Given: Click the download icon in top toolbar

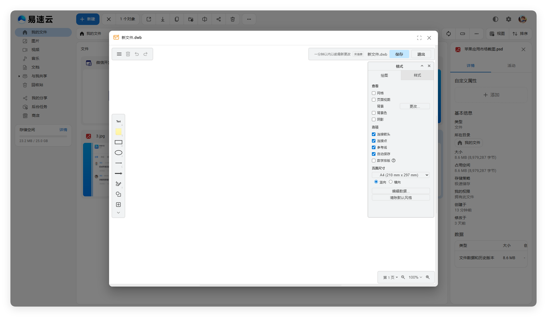Looking at the screenshot, I should click(163, 19).
